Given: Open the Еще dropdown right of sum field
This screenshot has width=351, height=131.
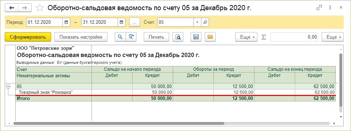Looking at the screenshot, I should (332, 37).
